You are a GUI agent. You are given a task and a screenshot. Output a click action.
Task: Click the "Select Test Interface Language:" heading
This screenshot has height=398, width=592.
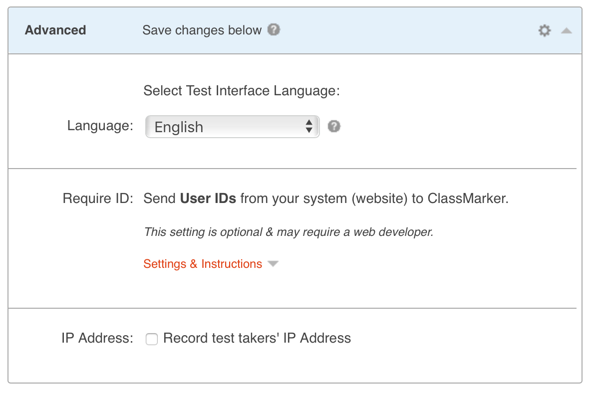coord(241,91)
